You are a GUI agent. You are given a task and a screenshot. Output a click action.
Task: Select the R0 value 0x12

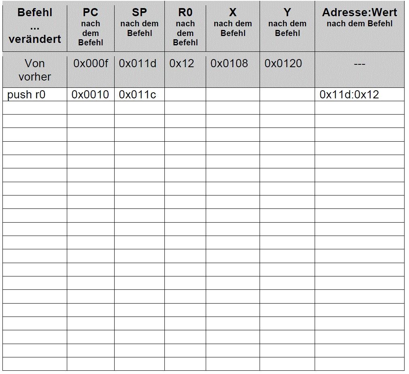click(182, 64)
